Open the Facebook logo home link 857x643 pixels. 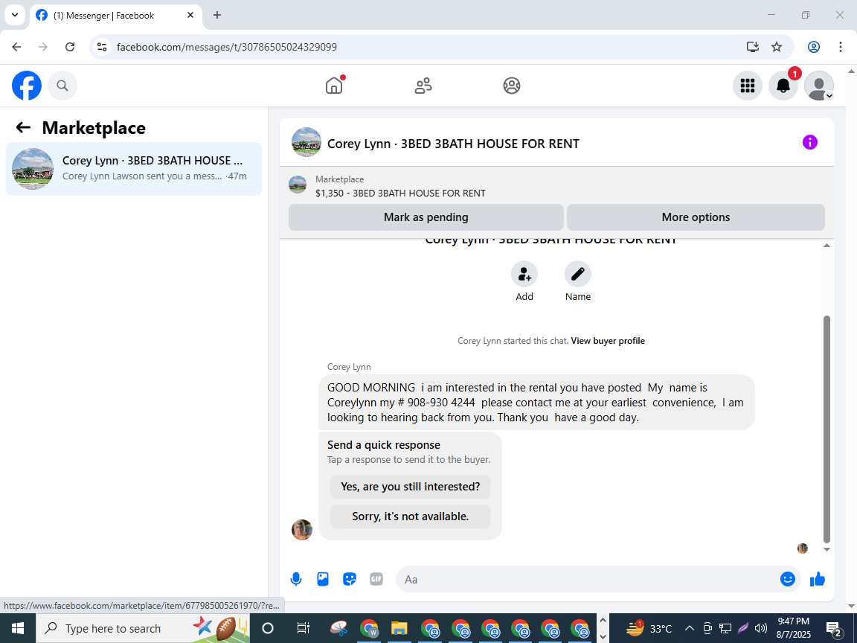(x=27, y=86)
